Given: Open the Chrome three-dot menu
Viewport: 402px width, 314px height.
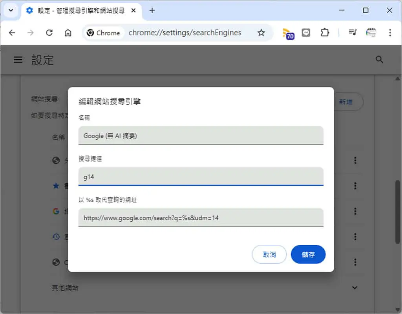Looking at the screenshot, I should pos(390,33).
